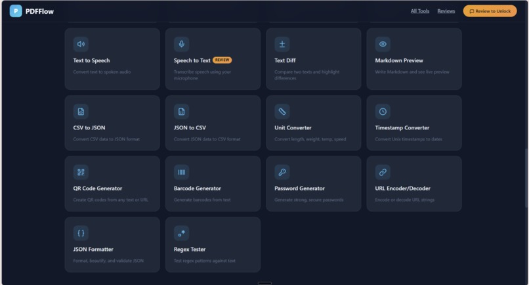Click the Speech to Text microphone icon
529x285 pixels.
click(x=182, y=44)
